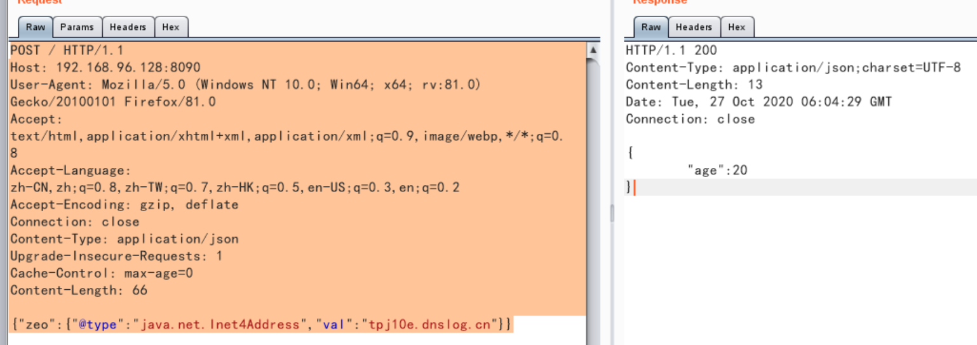Select the Response Raw tab
Viewport: 977px width, 345px height.
tap(650, 27)
